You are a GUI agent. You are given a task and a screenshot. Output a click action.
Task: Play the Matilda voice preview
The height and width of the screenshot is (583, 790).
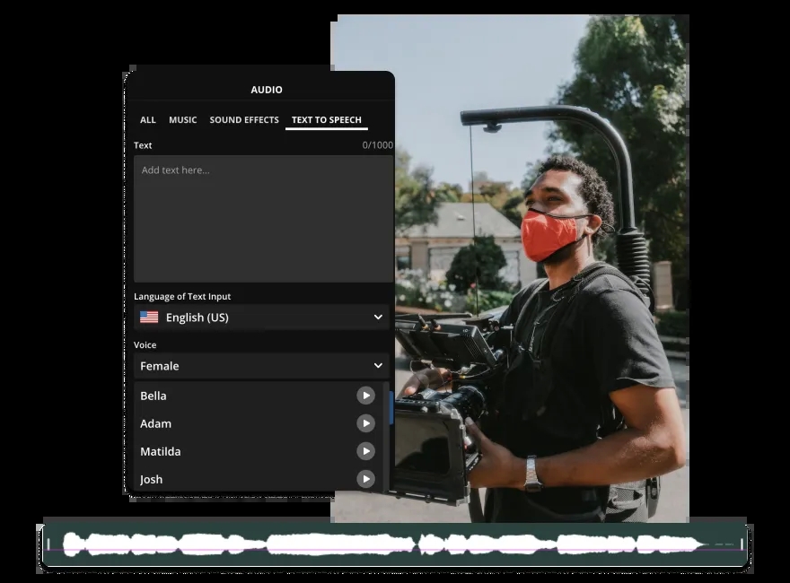(365, 451)
